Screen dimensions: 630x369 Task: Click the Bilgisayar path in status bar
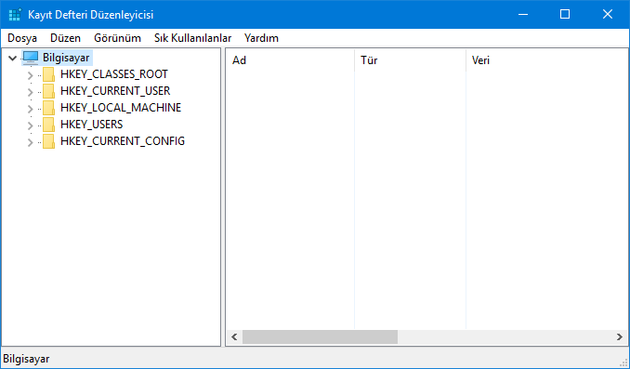tap(27, 359)
